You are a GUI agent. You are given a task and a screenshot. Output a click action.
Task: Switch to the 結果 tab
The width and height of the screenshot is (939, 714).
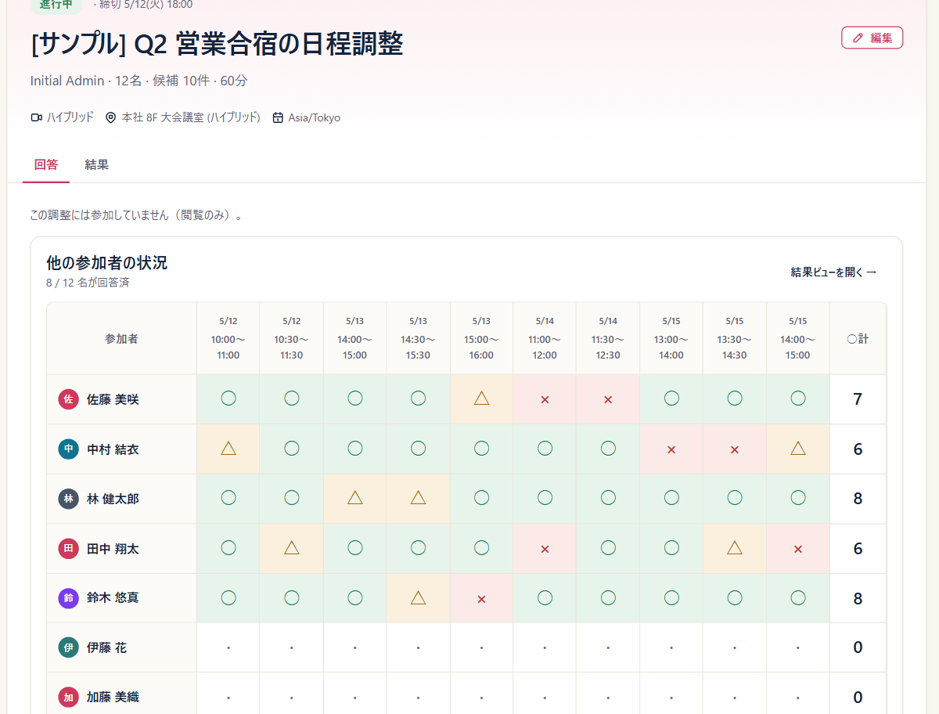click(x=97, y=164)
